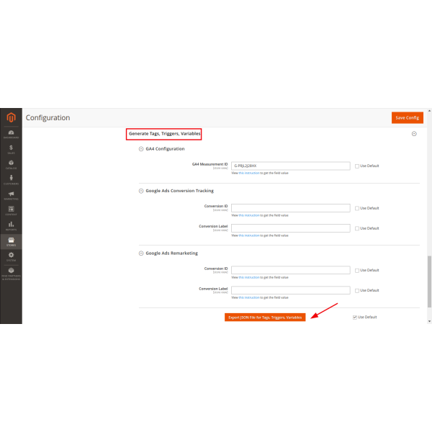Open the Stores menu in sidebar
Screen dimensions: 432x432
(11, 241)
